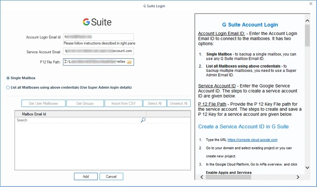Click the Account Login Email Id field
Viewport: 317px width, 187px height.
coord(98,37)
